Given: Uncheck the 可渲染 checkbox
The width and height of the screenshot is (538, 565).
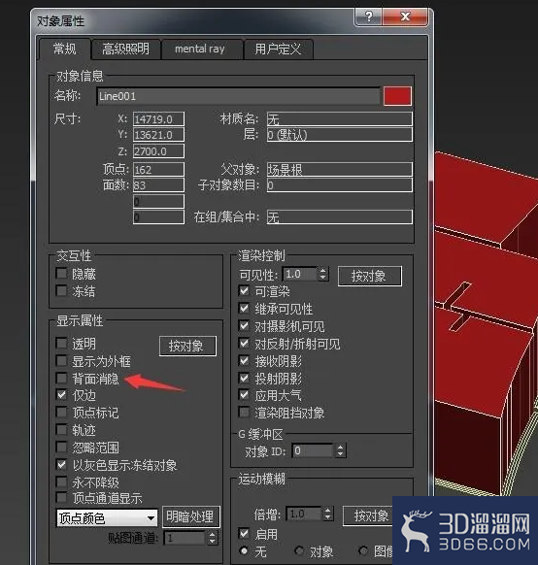Looking at the screenshot, I should pos(244,290).
